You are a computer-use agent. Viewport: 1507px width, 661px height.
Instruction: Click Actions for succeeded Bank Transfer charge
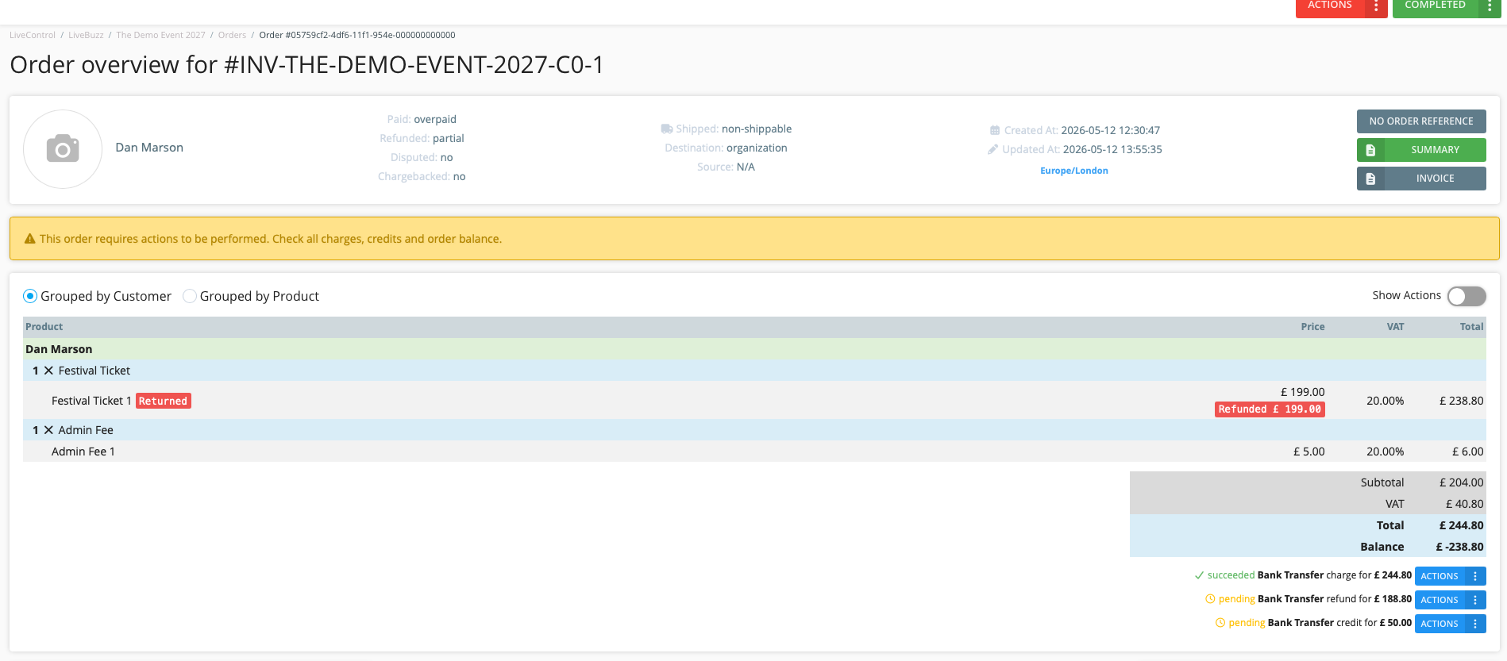[x=1440, y=576]
